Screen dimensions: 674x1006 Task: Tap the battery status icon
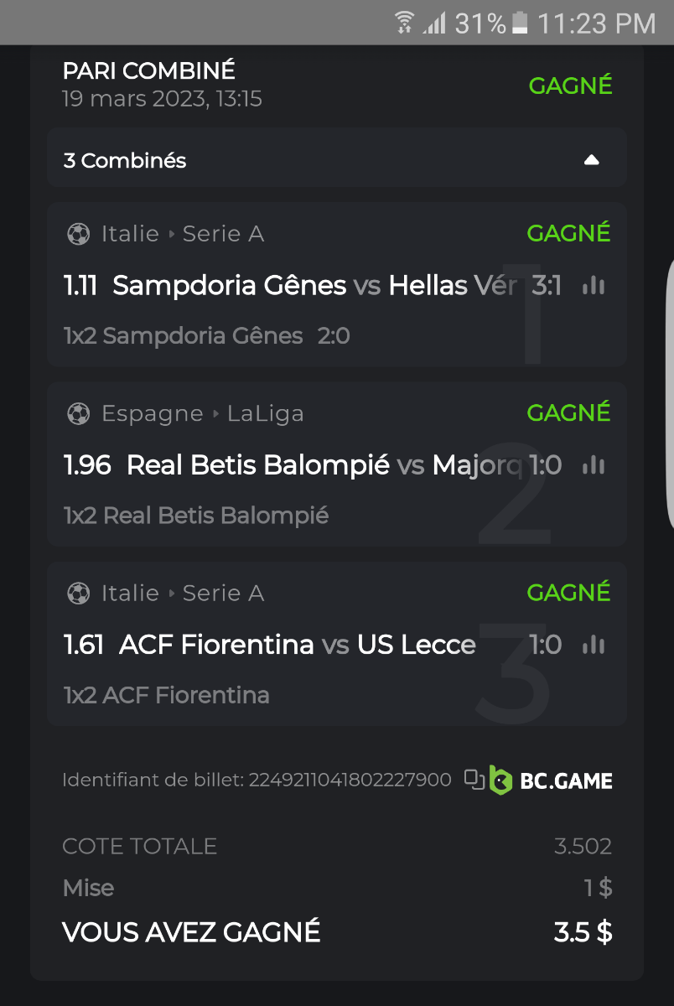pos(520,23)
